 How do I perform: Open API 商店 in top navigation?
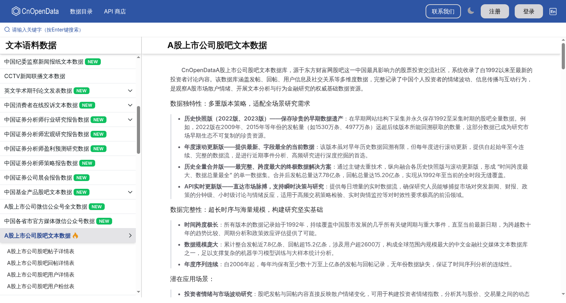[115, 11]
